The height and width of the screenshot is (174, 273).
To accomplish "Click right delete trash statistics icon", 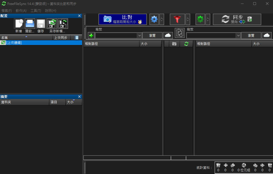I will click(x=270, y=165).
